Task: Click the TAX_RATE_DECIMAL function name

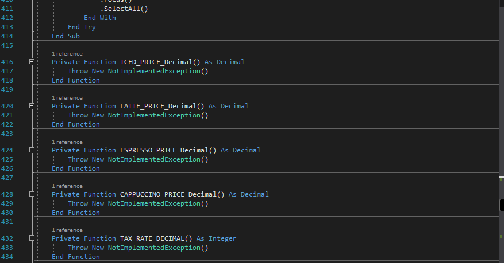Action: click(x=152, y=239)
